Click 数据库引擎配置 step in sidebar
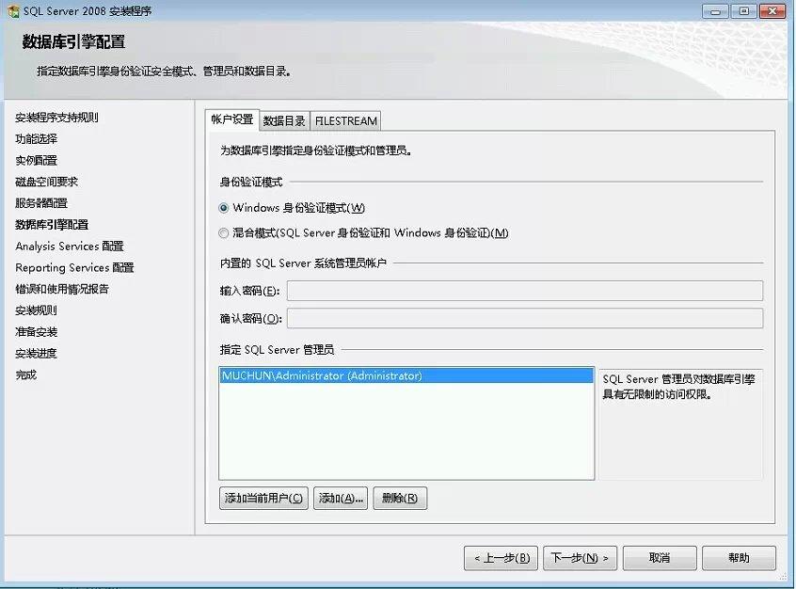 coord(52,225)
